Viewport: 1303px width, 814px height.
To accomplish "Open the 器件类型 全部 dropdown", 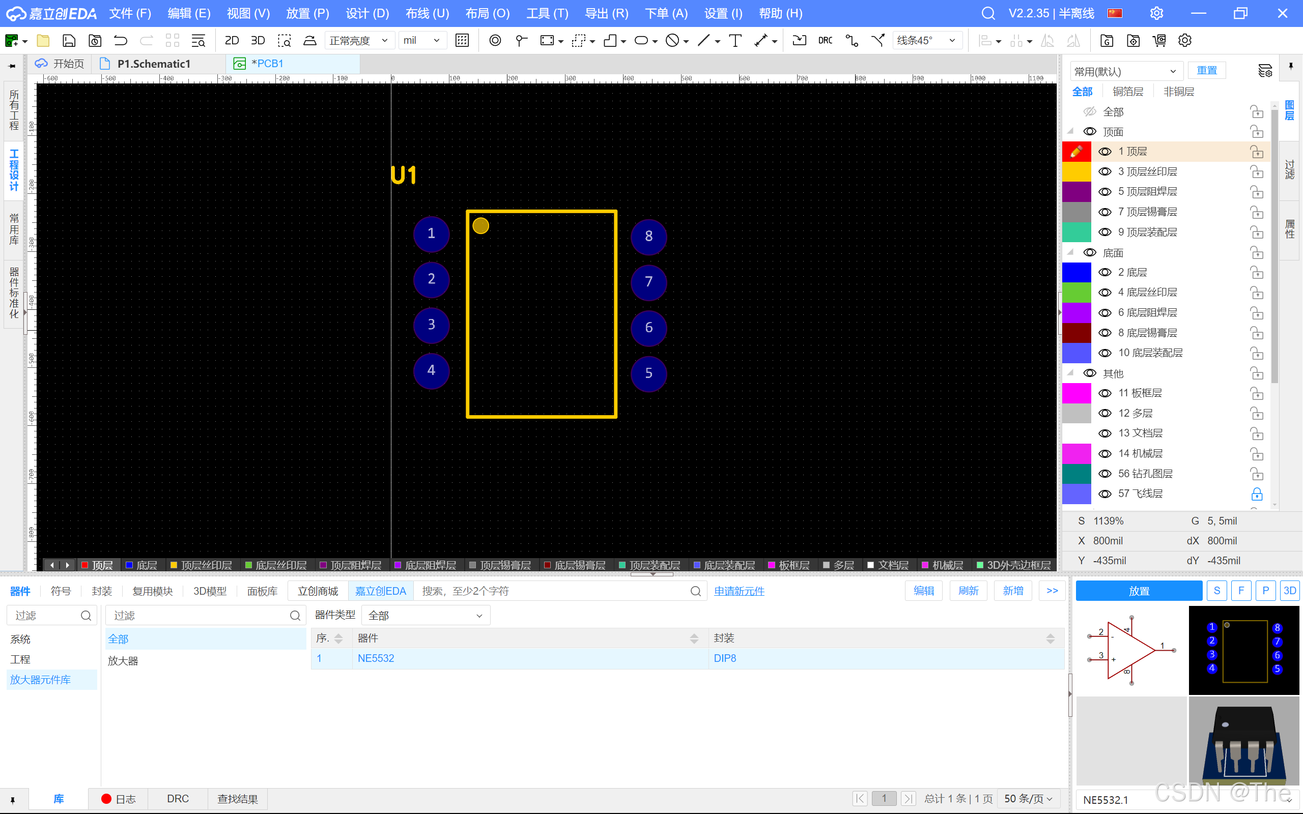I will (x=426, y=616).
